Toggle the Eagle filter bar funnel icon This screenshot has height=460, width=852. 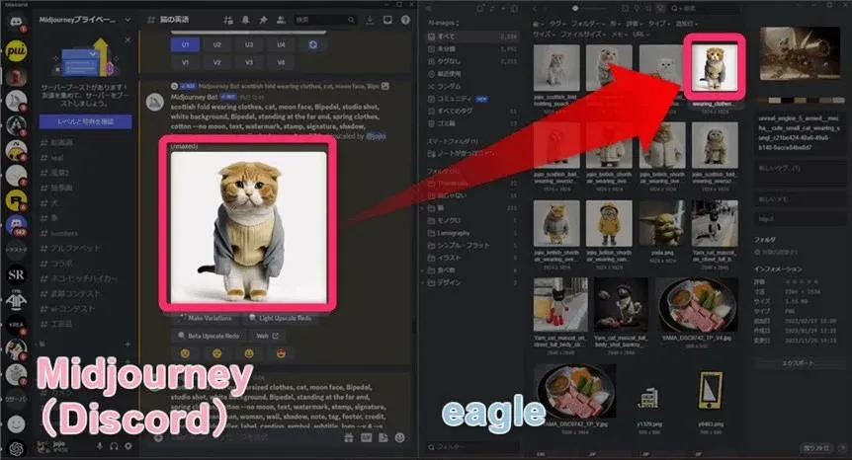coord(661,9)
